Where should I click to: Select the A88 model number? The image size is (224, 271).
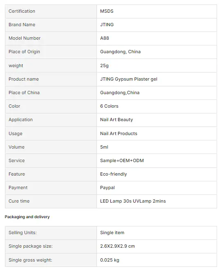[x=104, y=38]
